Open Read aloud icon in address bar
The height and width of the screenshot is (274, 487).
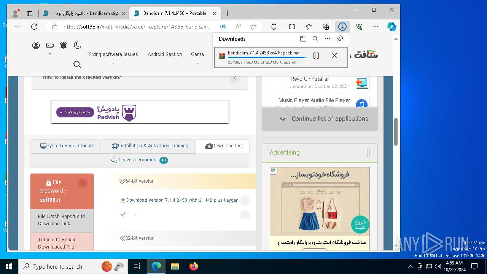(x=238, y=27)
